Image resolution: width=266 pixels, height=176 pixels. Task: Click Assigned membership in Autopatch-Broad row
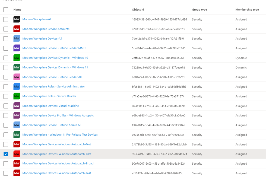tap(241, 164)
